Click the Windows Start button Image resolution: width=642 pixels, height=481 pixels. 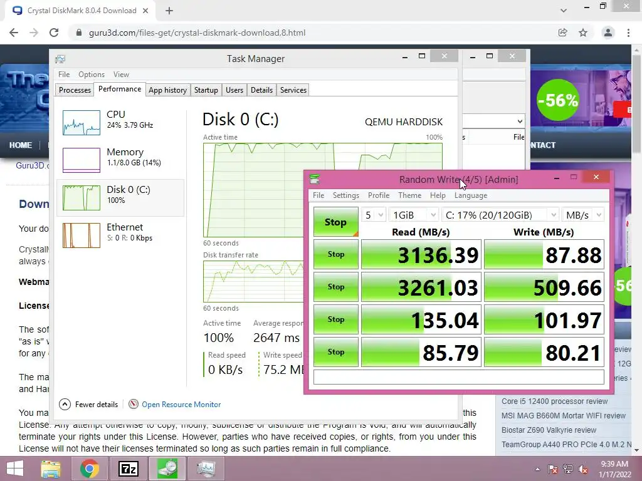click(15, 468)
